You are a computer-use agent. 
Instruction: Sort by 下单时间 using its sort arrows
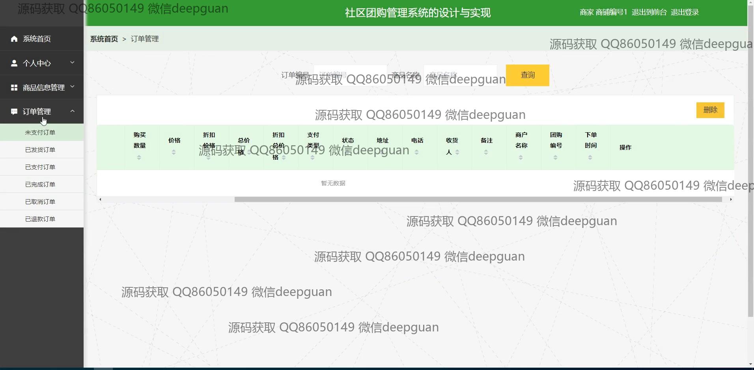[590, 157]
